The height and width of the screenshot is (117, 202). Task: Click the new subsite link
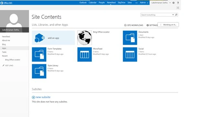(43, 97)
